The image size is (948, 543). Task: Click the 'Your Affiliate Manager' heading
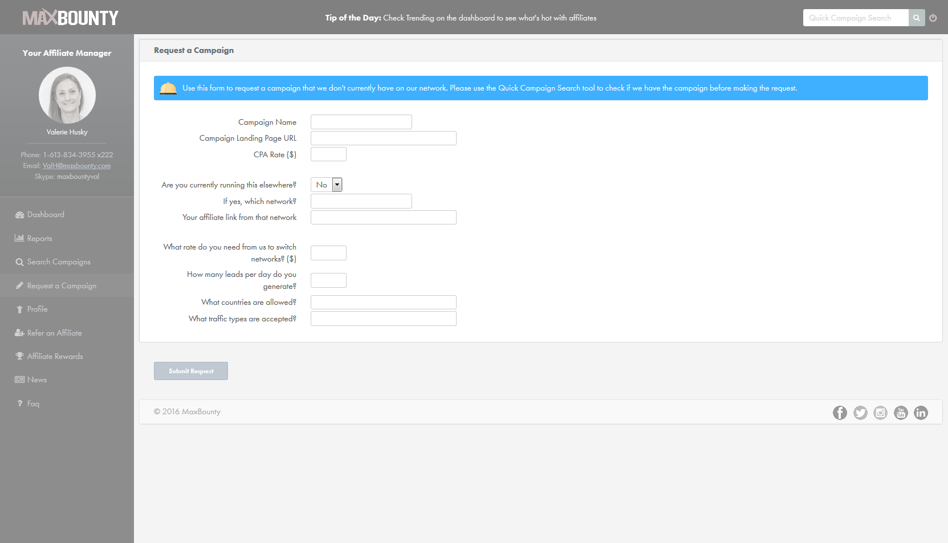tap(67, 53)
